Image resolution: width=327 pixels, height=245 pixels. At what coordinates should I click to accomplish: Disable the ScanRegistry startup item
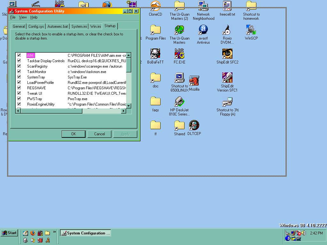coord(19,66)
